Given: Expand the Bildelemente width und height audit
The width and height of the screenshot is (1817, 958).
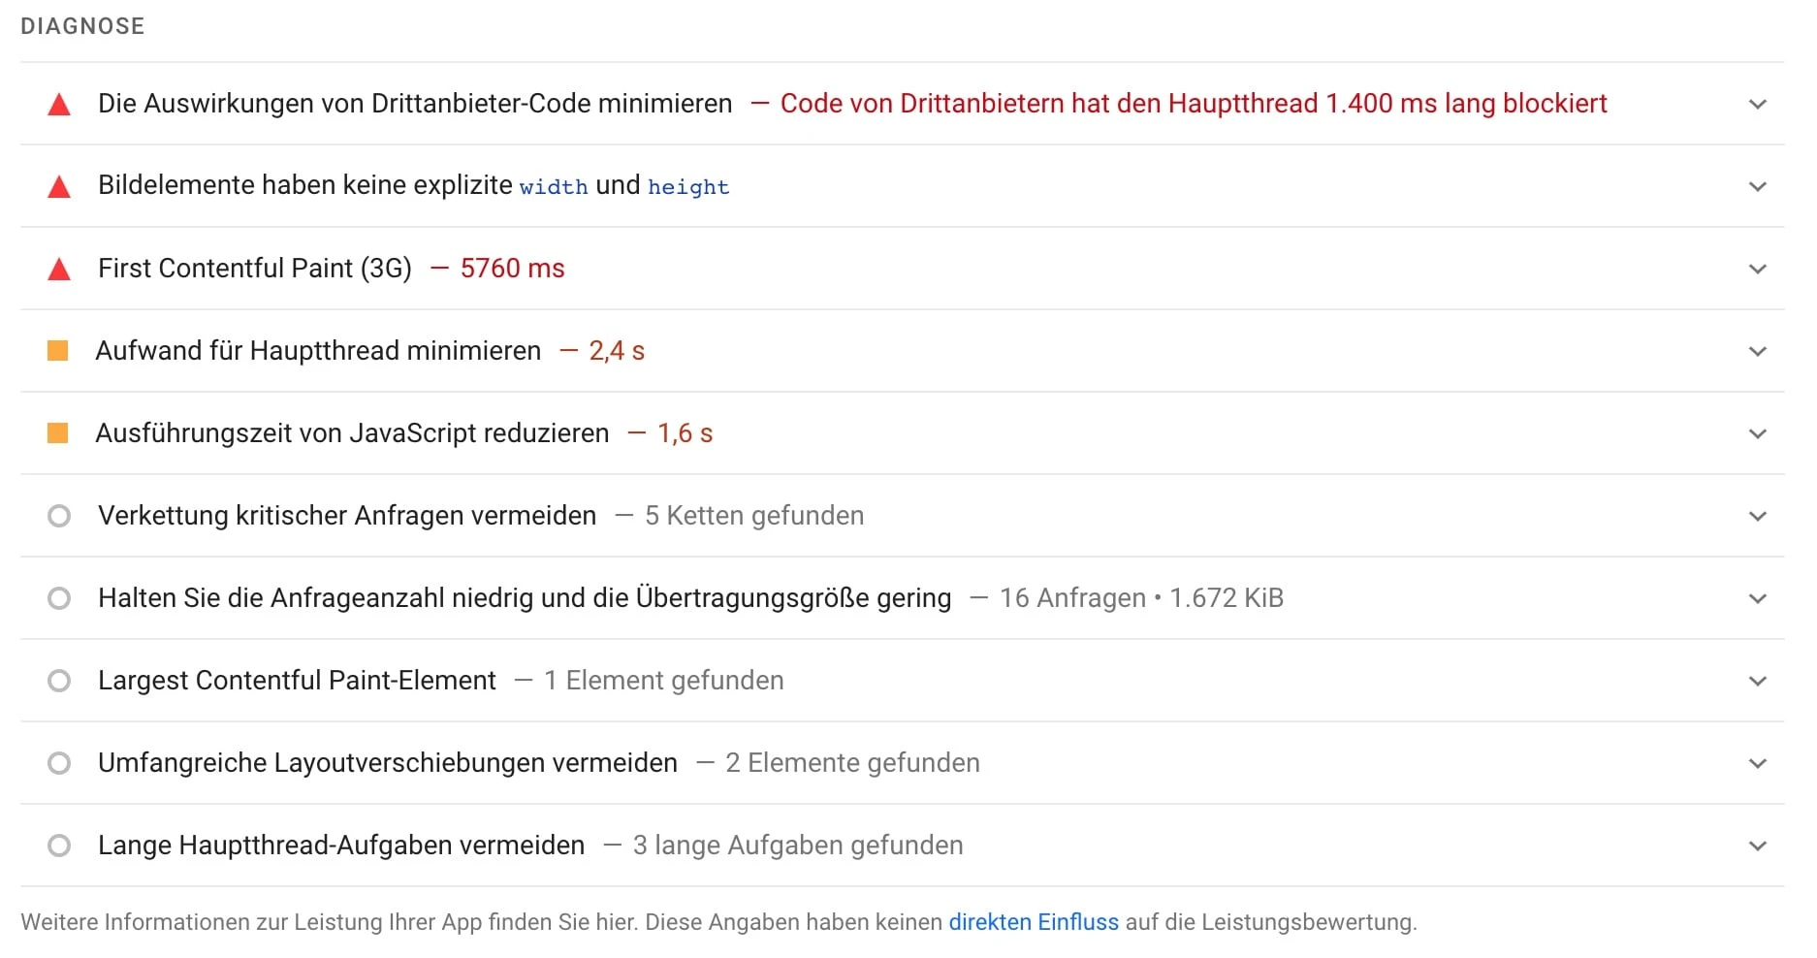Looking at the screenshot, I should click(1757, 185).
